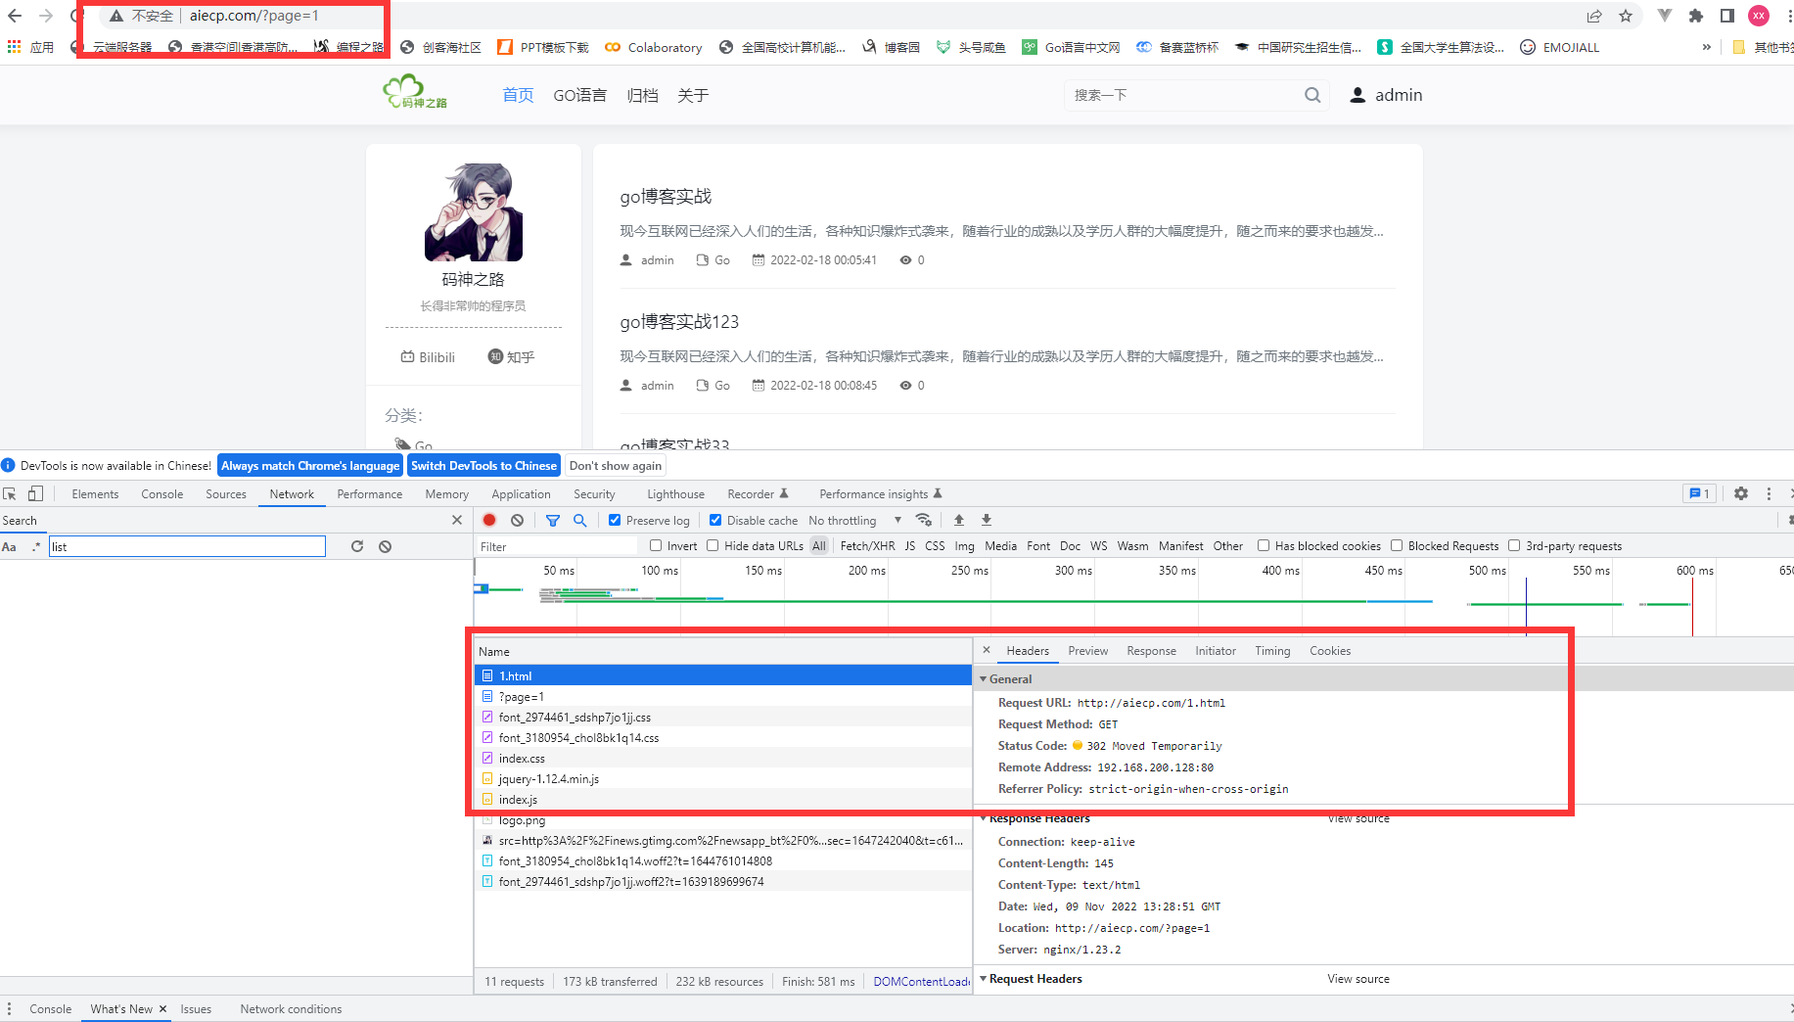The image size is (1794, 1022).
Task: Click the network Filter input field
Action: tap(556, 546)
